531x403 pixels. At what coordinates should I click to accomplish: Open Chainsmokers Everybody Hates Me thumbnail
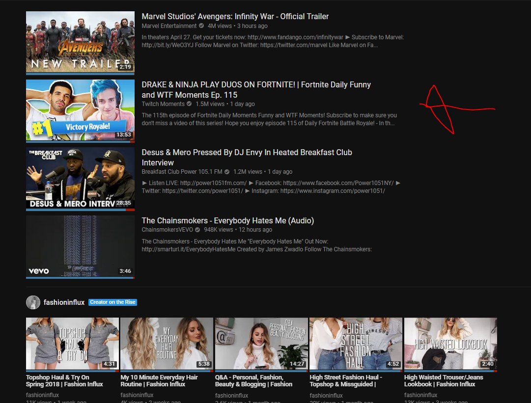pyautogui.click(x=80, y=246)
